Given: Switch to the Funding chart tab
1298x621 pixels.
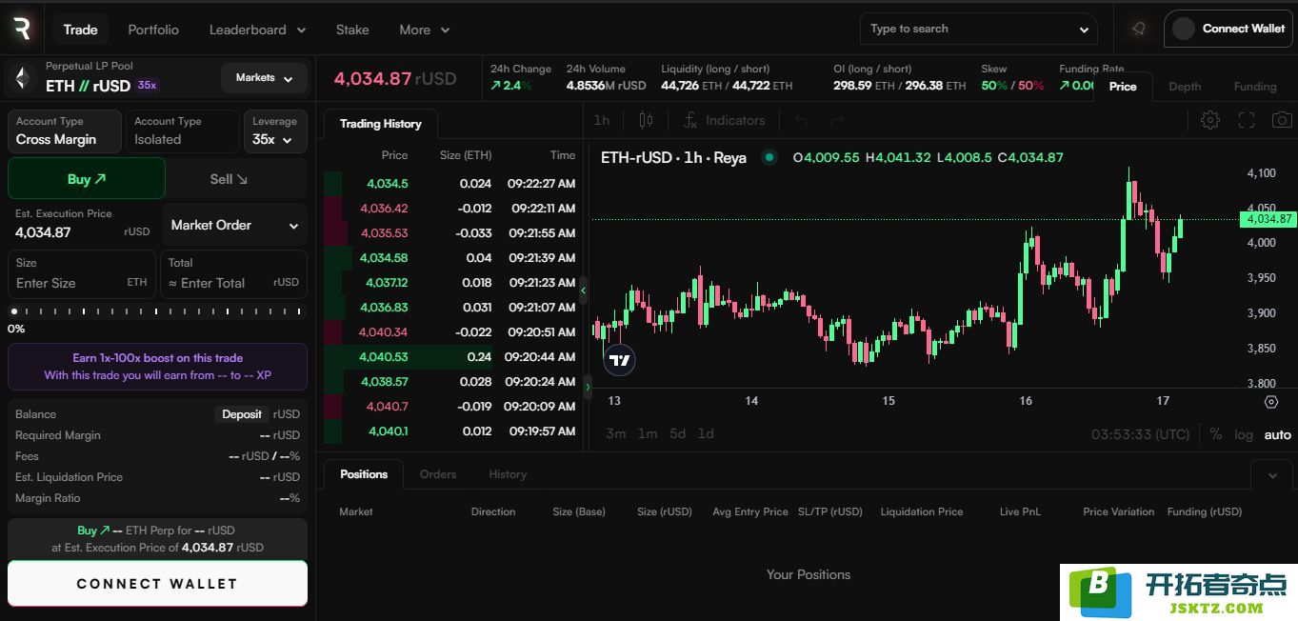Looking at the screenshot, I should (1255, 87).
